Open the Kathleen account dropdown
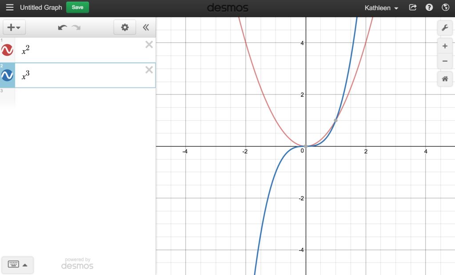Image resolution: width=455 pixels, height=275 pixels. coord(381,8)
